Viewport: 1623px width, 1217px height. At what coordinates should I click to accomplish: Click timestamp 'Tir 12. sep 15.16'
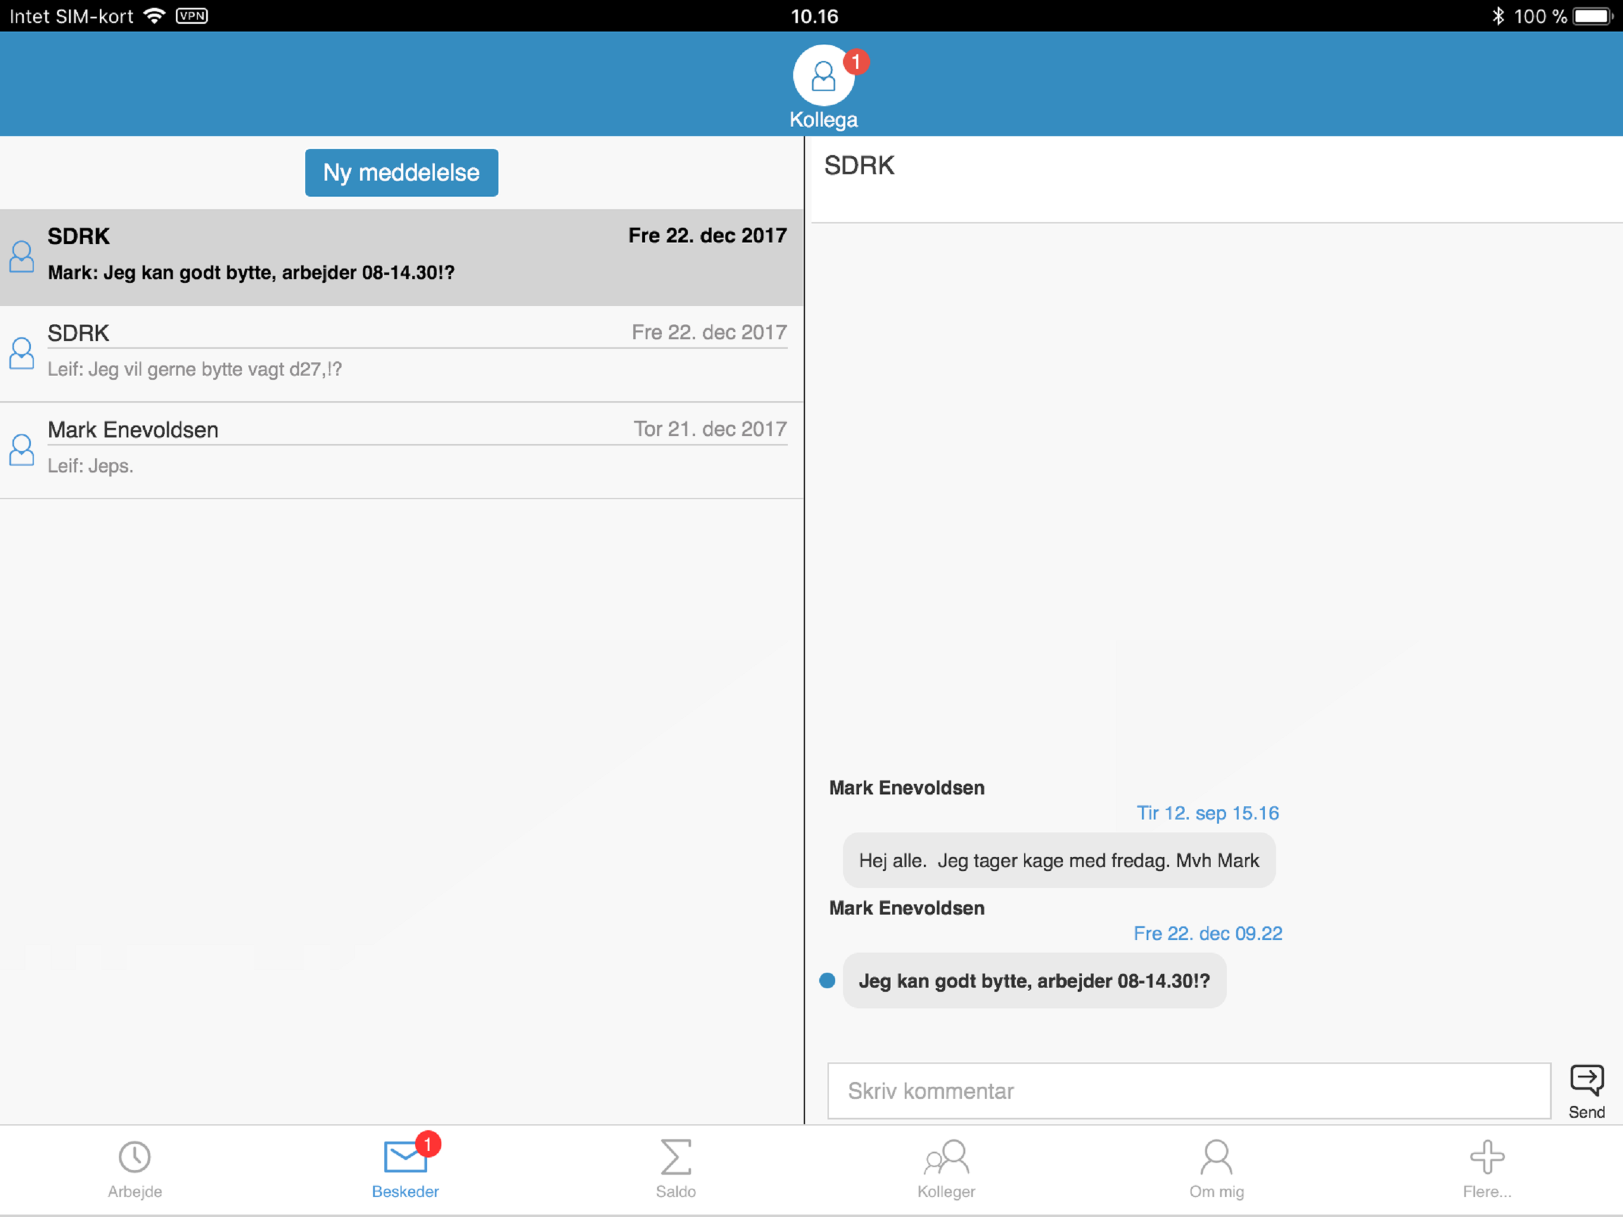click(x=1208, y=814)
